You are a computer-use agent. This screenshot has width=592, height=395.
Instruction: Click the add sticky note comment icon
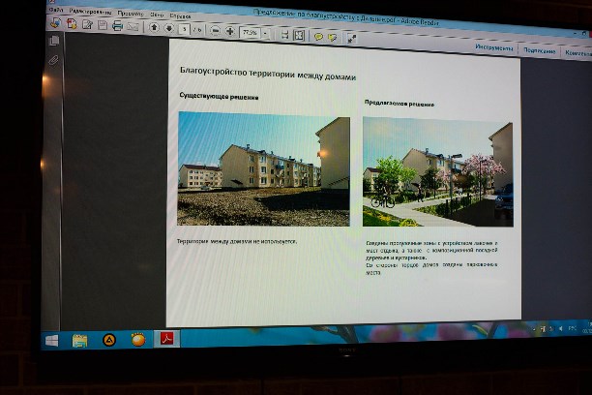click(x=318, y=37)
